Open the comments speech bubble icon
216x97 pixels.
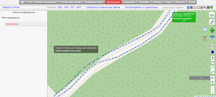(205, 30)
